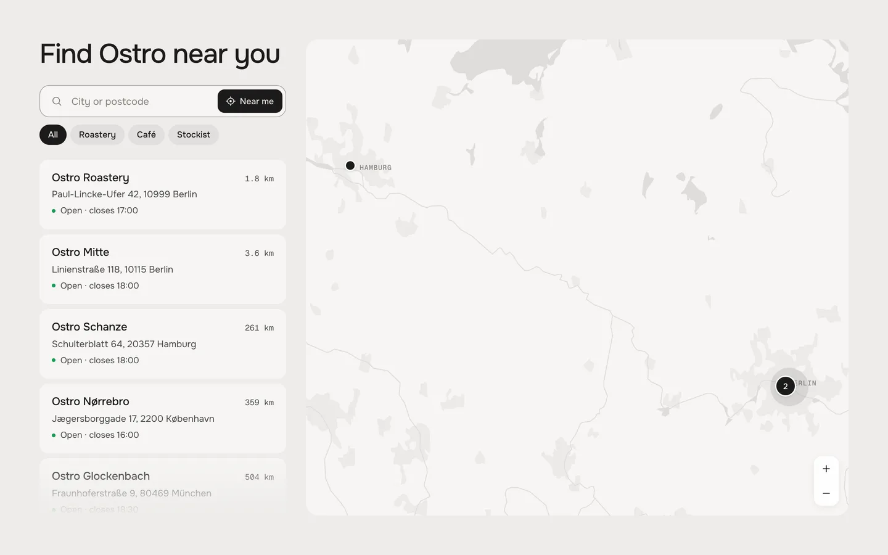
Task: Filter locations by Café
Action: [146, 134]
